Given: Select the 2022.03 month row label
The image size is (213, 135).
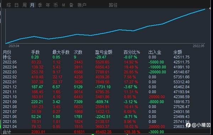Looking at the screenshot, I should (10, 72).
